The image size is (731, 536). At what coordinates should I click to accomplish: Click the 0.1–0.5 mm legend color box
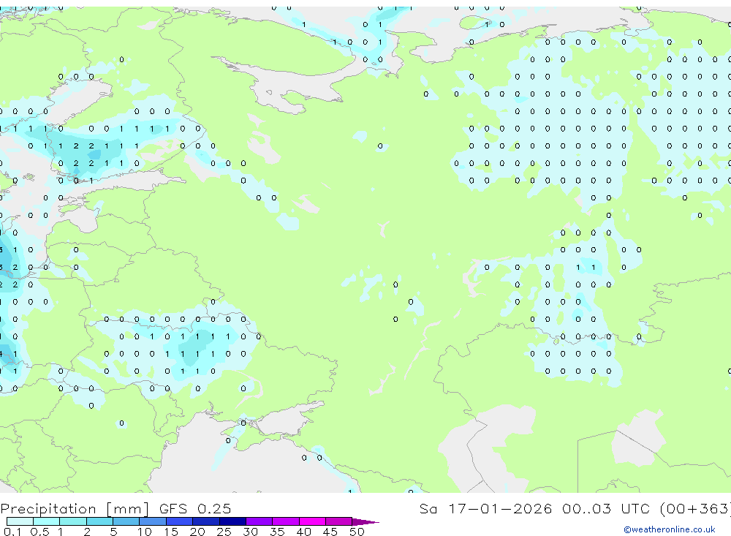pyautogui.click(x=20, y=521)
